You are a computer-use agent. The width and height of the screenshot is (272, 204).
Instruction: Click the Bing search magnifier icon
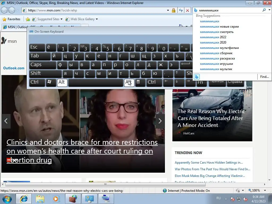click(264, 10)
